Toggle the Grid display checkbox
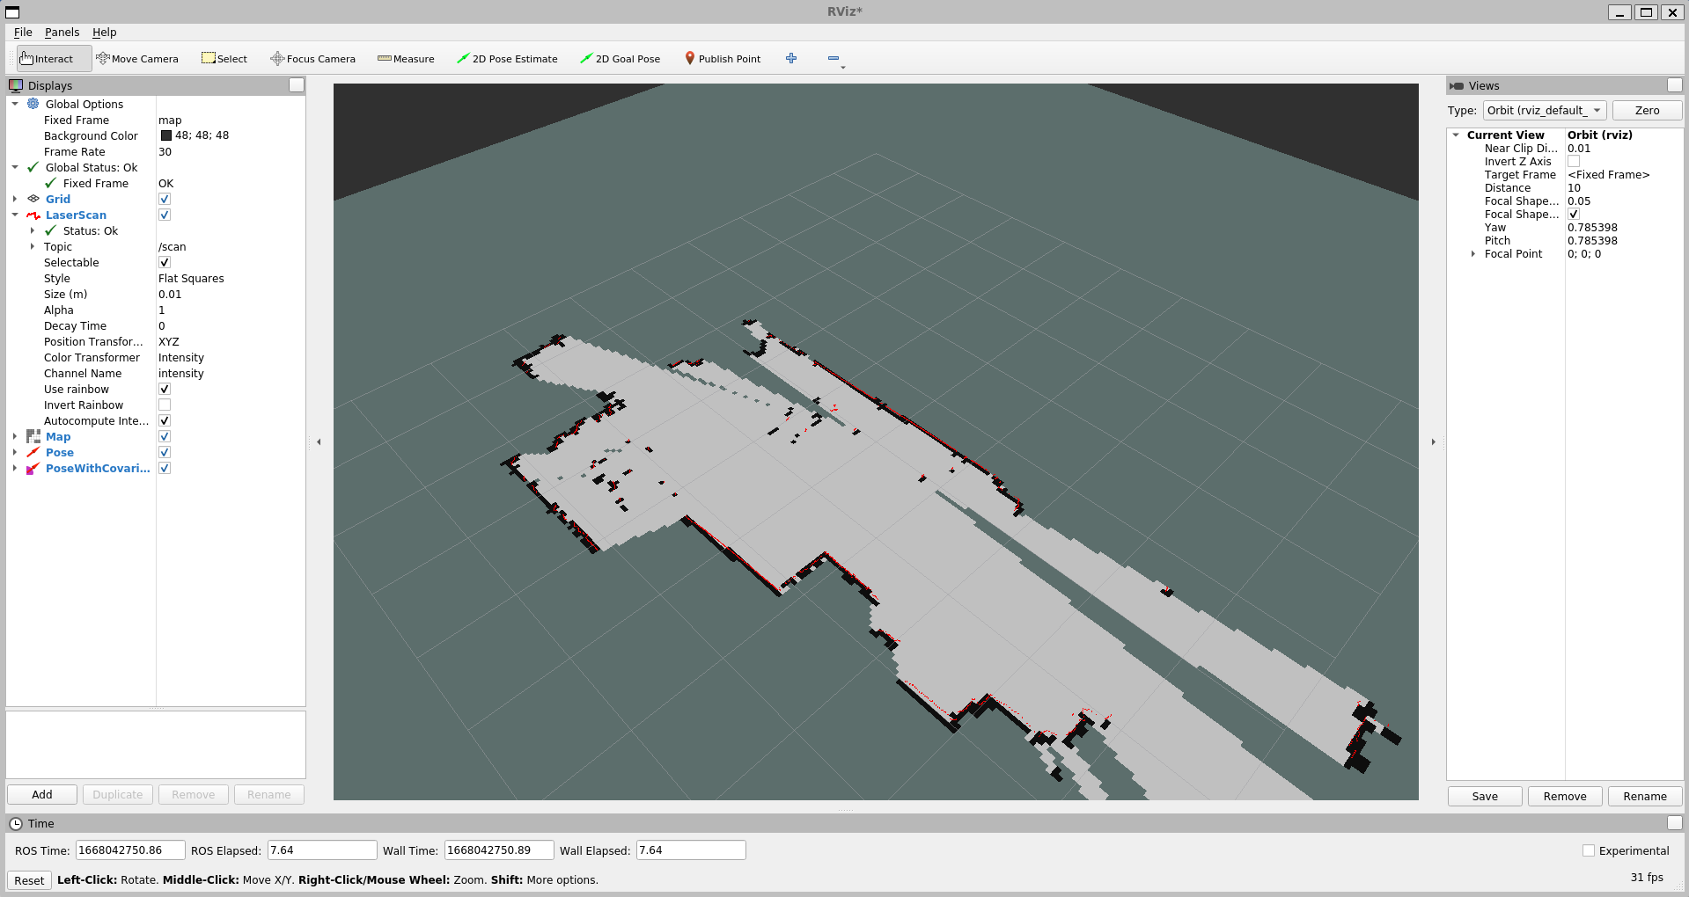The image size is (1689, 897). pyautogui.click(x=165, y=199)
